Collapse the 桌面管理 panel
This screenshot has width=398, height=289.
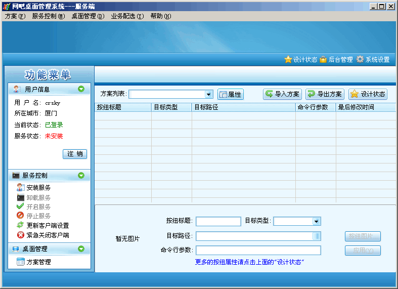click(81, 249)
